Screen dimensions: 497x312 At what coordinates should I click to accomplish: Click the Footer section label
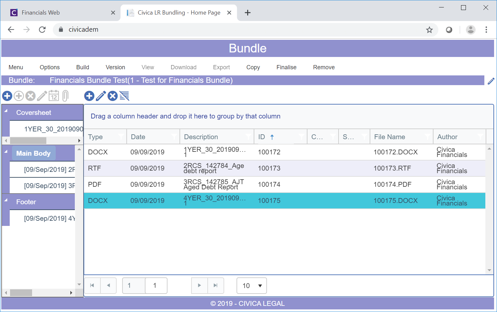pos(26,202)
